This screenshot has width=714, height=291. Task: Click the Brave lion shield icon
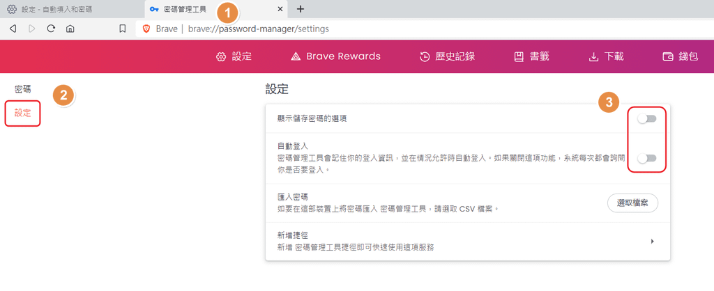pyautogui.click(x=146, y=29)
